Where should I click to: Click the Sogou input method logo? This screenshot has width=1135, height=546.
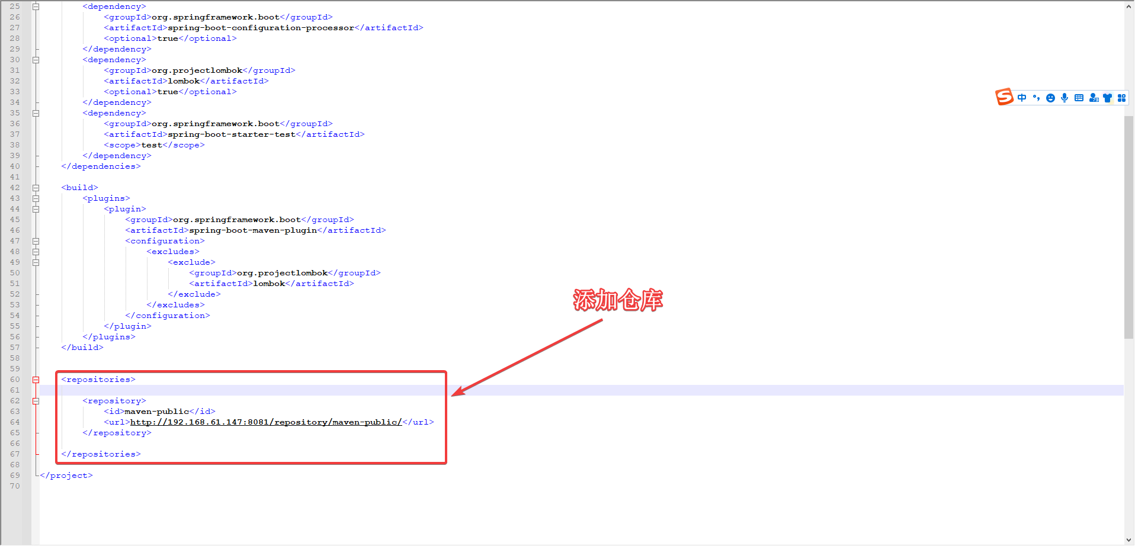point(1004,97)
